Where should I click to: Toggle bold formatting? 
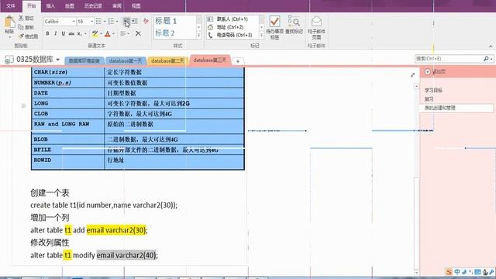[x=47, y=33]
